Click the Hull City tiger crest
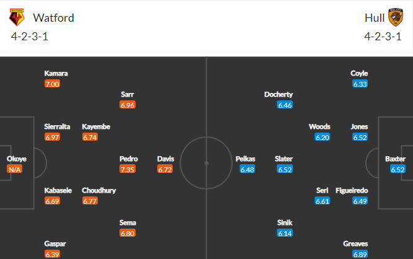The width and height of the screenshot is (413, 259). click(396, 17)
